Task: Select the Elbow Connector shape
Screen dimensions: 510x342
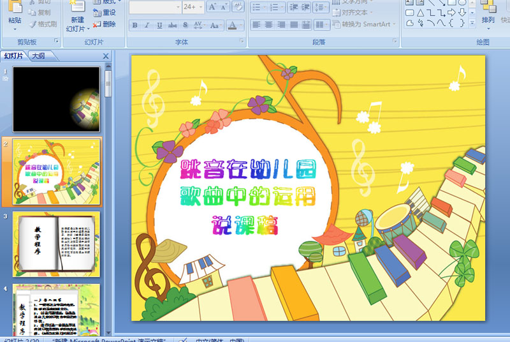Action: click(431, 13)
